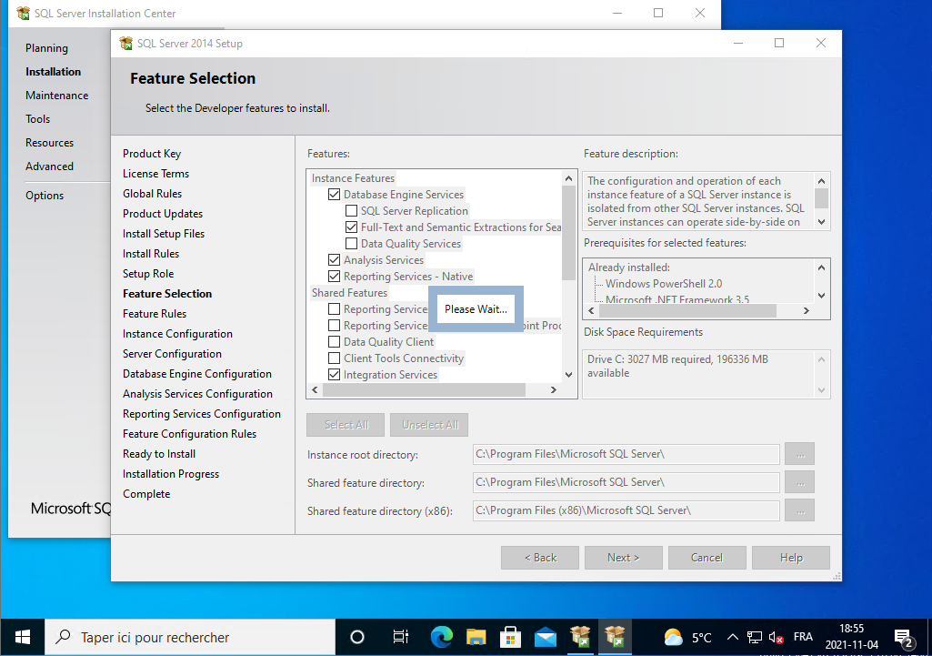Click the Cortana circle icon
The width and height of the screenshot is (932, 656).
tap(357, 637)
